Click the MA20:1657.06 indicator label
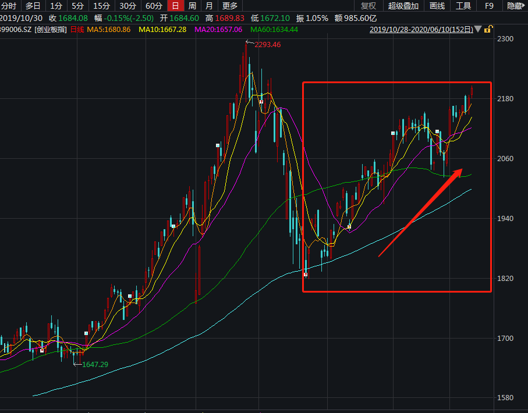 [218, 30]
